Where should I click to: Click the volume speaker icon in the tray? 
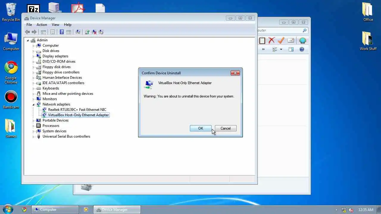[x=351, y=210]
